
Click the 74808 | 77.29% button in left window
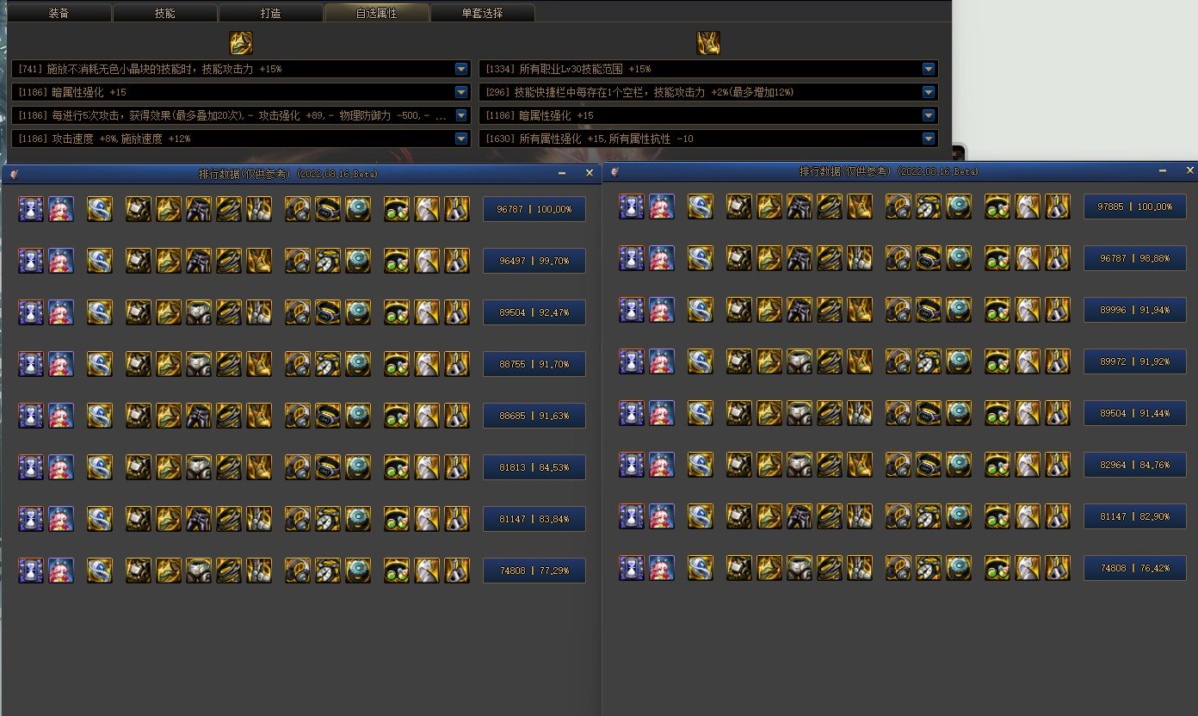pos(534,571)
